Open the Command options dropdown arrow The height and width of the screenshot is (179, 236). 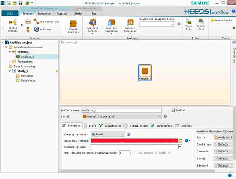180,147
